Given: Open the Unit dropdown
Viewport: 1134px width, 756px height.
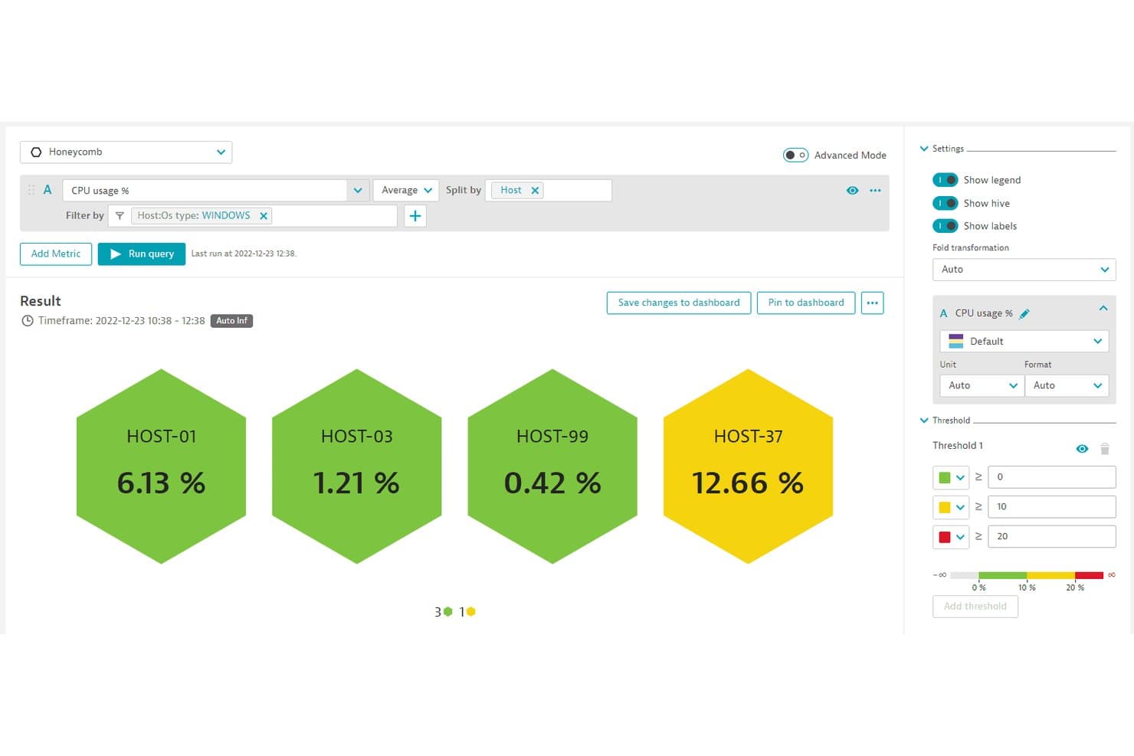Looking at the screenshot, I should click(982, 385).
